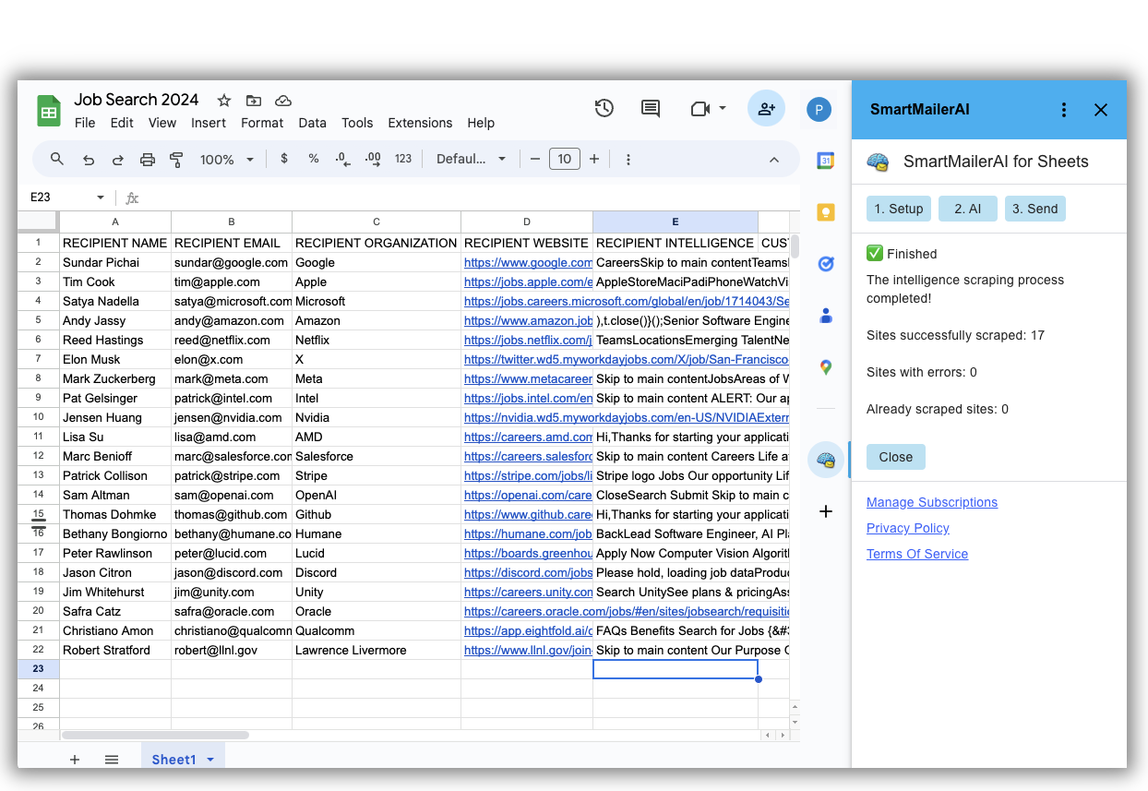Click the Share people icon button

coord(766,109)
